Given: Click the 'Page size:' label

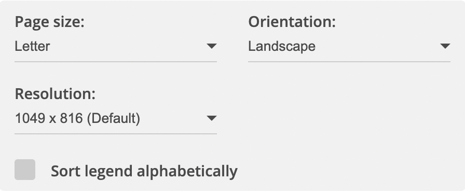Looking at the screenshot, I should (x=49, y=22).
